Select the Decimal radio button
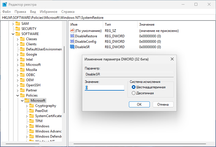This screenshot has width=216, height=147. click(133, 93)
